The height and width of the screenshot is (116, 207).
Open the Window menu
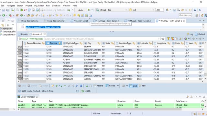[66, 6]
